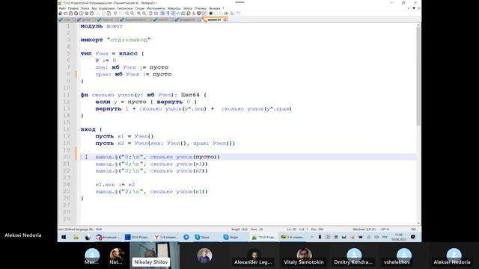Image resolution: width=479 pixels, height=269 pixels.
Task: Click 'length : 822' status bar entry
Action: [239, 229]
